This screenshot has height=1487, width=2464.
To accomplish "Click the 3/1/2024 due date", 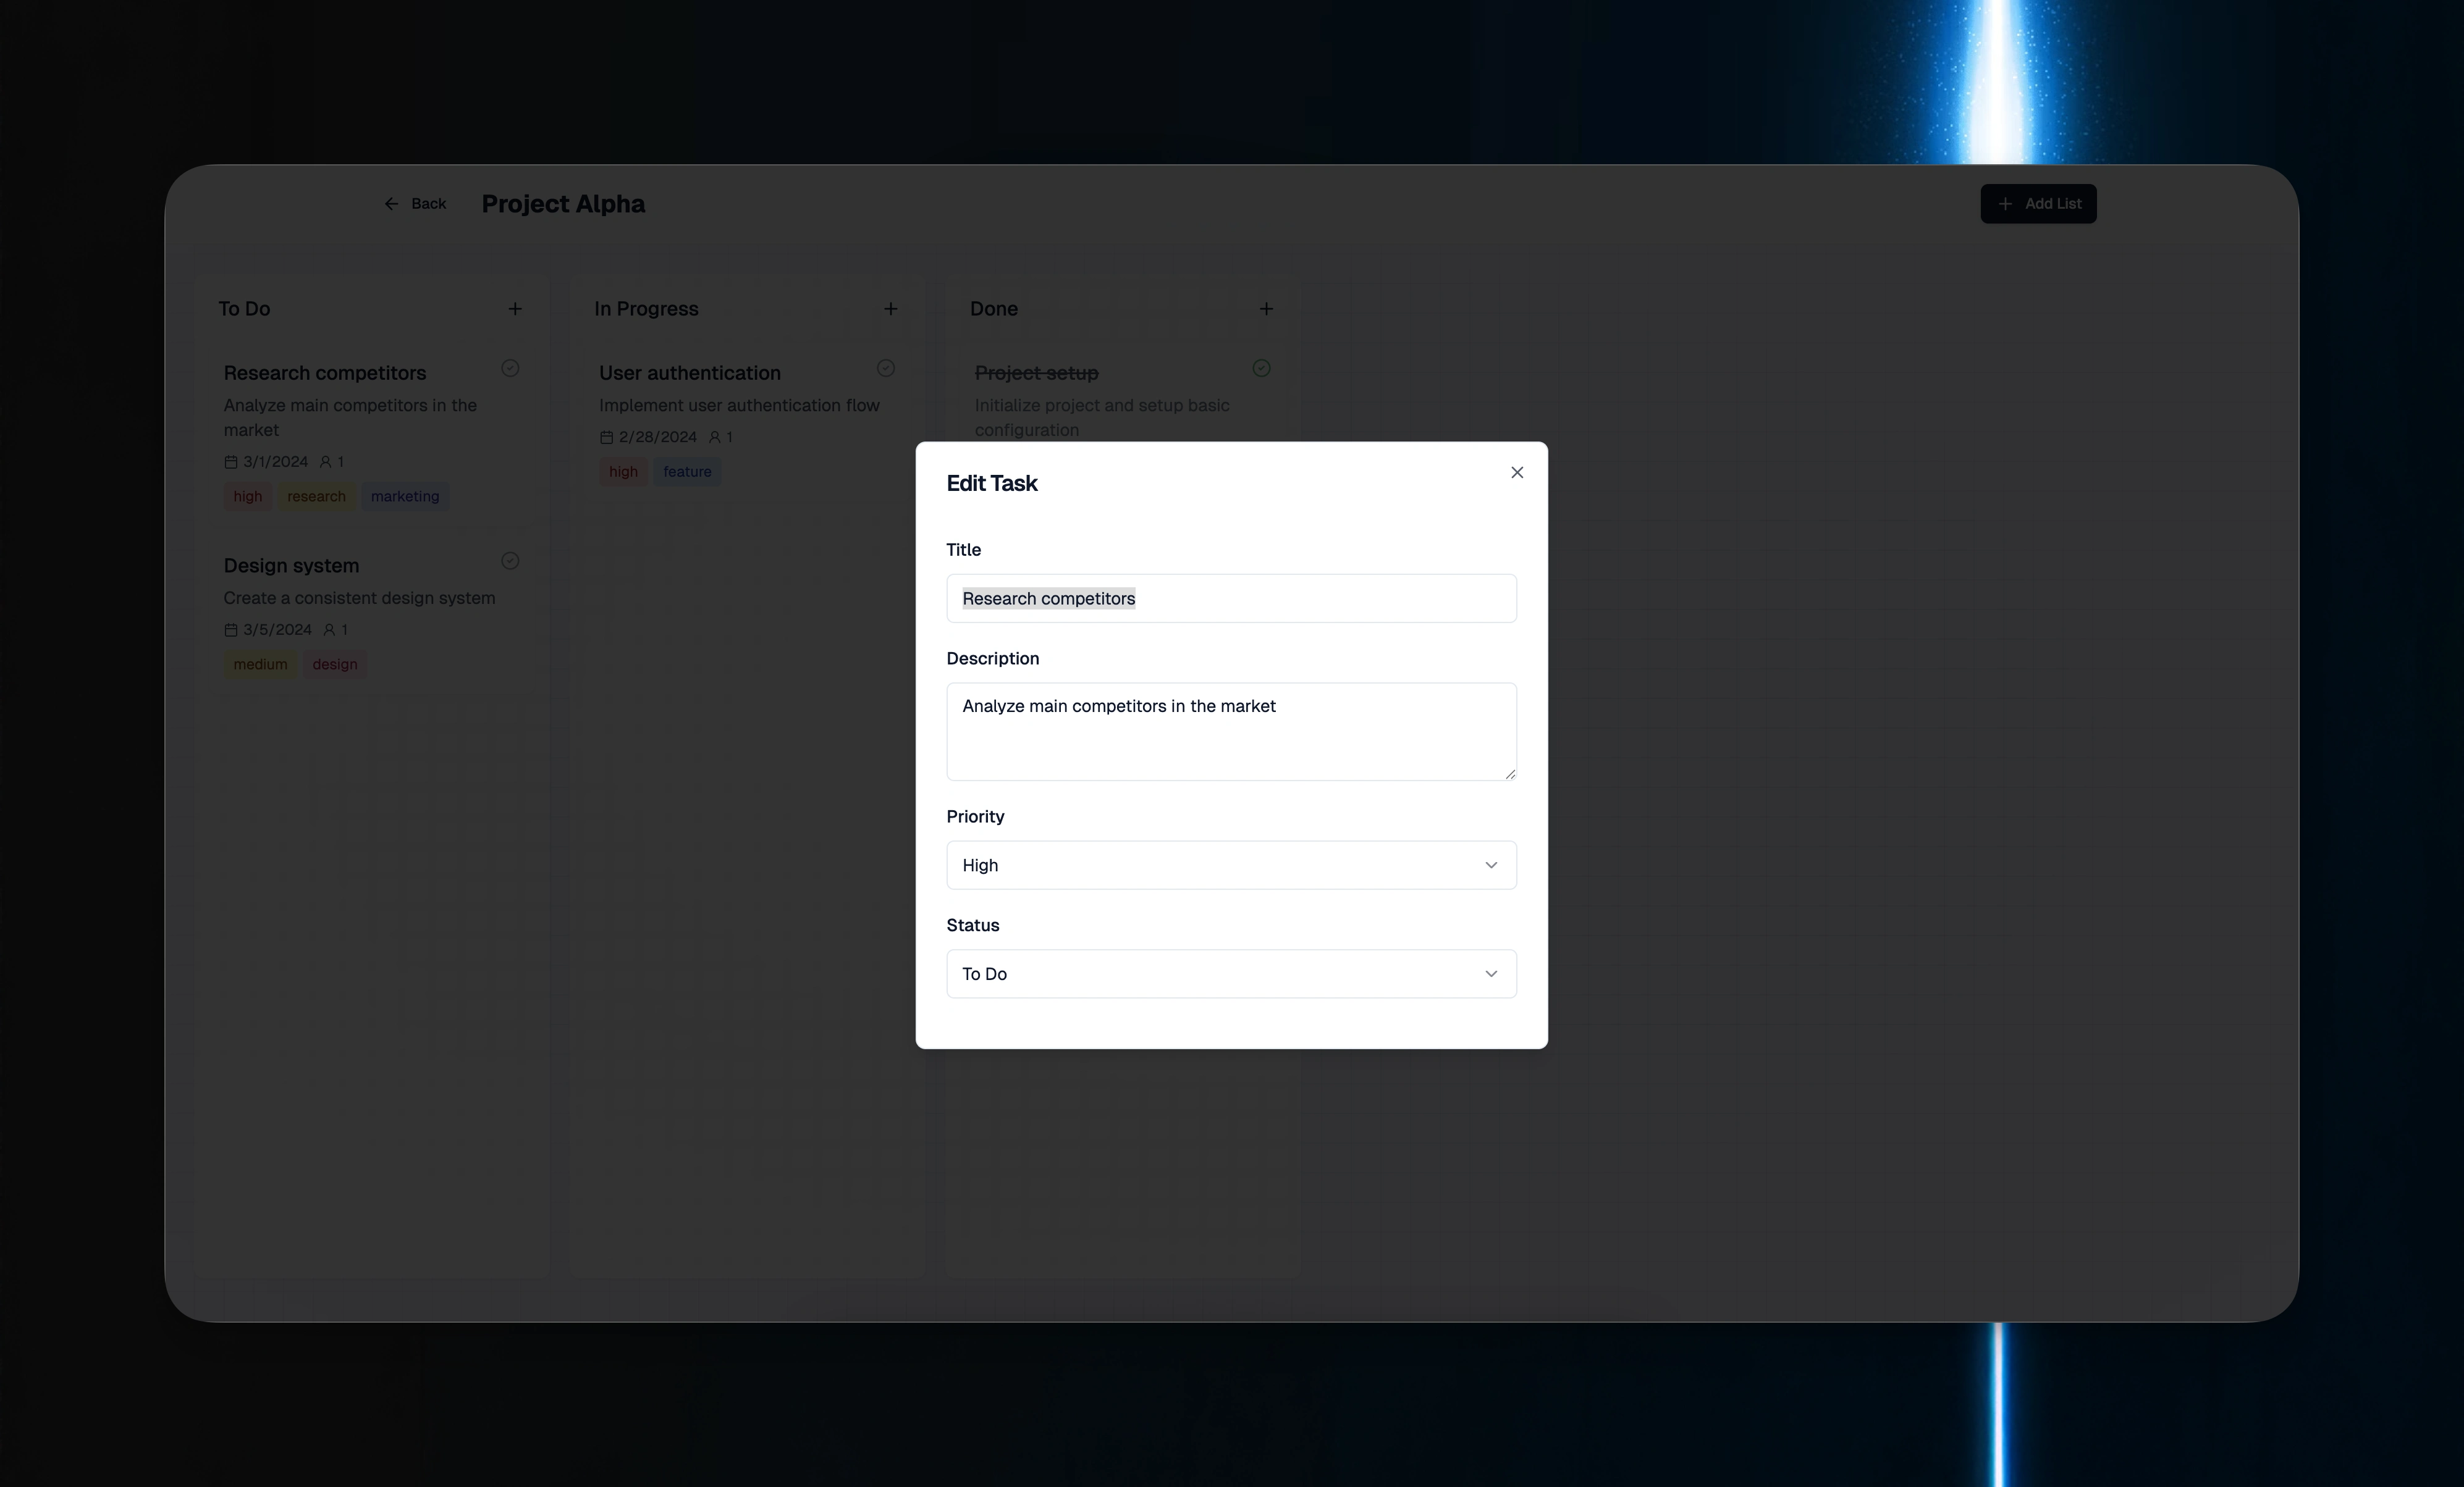I will 275,462.
